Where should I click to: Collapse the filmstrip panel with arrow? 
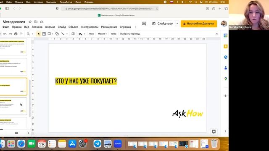[x=28, y=133]
